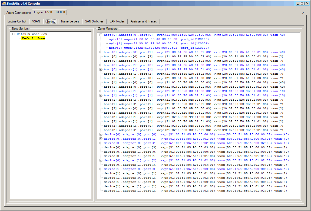Select device[1].adapter[1].port[2] zone member
The width and height of the screenshot is (311, 211).
tap(130, 191)
